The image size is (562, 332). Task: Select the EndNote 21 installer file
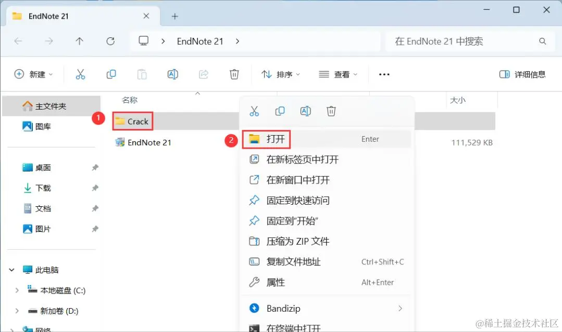coord(143,142)
